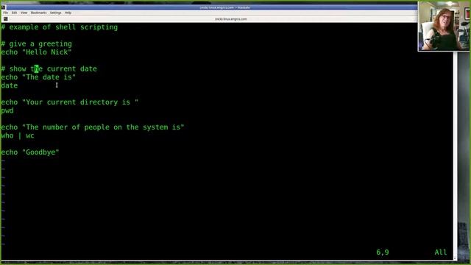Open the Help menu
471x265 pixels.
(68, 13)
